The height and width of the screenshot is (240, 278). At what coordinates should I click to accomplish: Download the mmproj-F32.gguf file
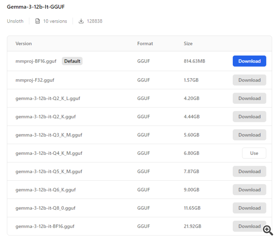click(x=249, y=80)
